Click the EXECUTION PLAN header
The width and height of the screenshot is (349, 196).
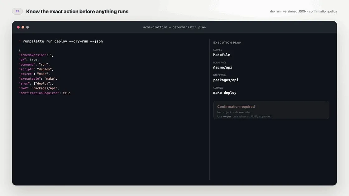(x=227, y=43)
